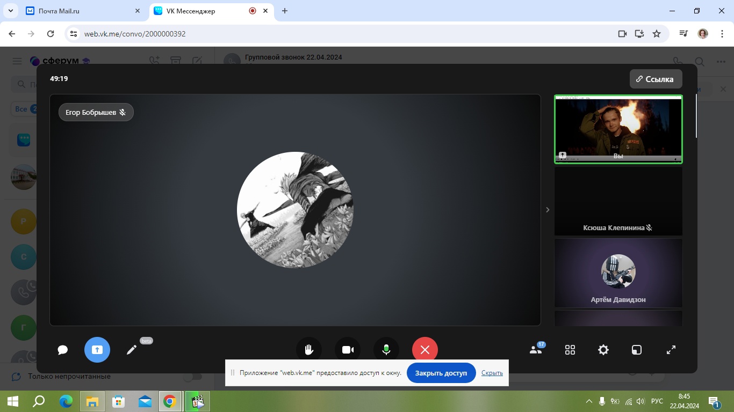Image resolution: width=734 pixels, height=412 pixels.
Task: Open the Windows notification center
Action: 714,401
